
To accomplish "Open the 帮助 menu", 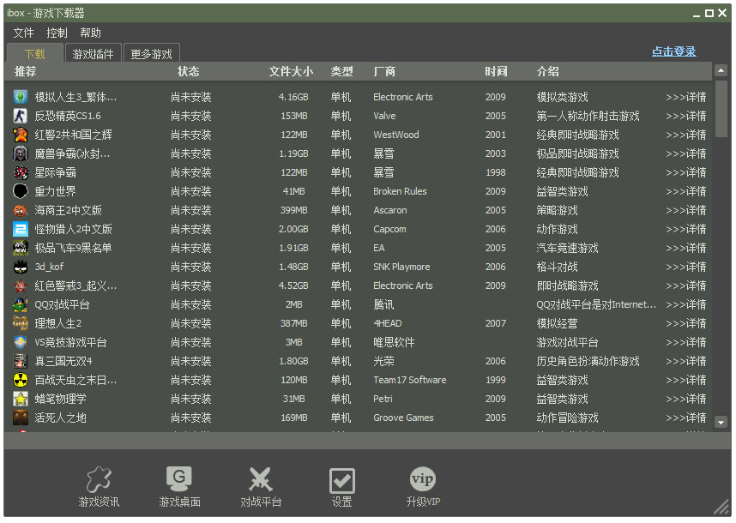I will 90,33.
